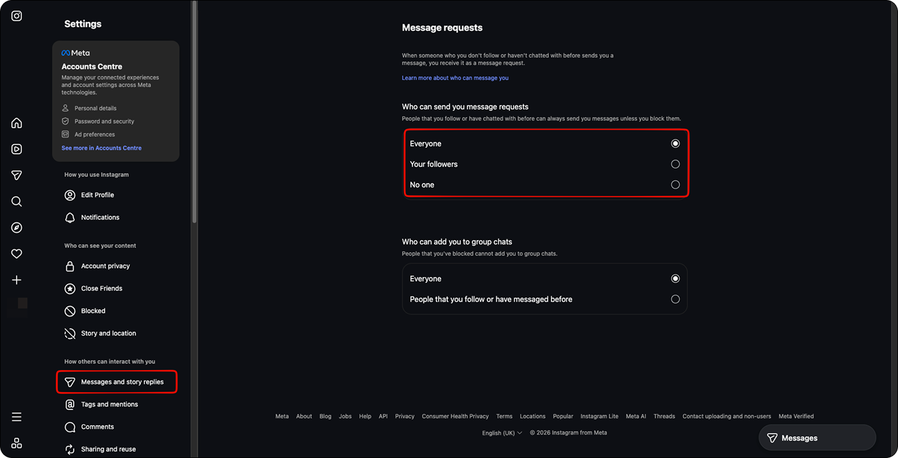This screenshot has width=898, height=458.
Task: Choose 'People that you follow or have messaged before'
Action: pyautogui.click(x=545, y=299)
